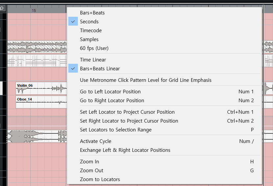Click bar 15 marker on the ruler
The image size is (273, 186).
coord(34,11)
